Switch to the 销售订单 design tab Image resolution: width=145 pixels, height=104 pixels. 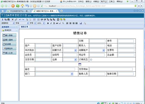tap(24, 27)
